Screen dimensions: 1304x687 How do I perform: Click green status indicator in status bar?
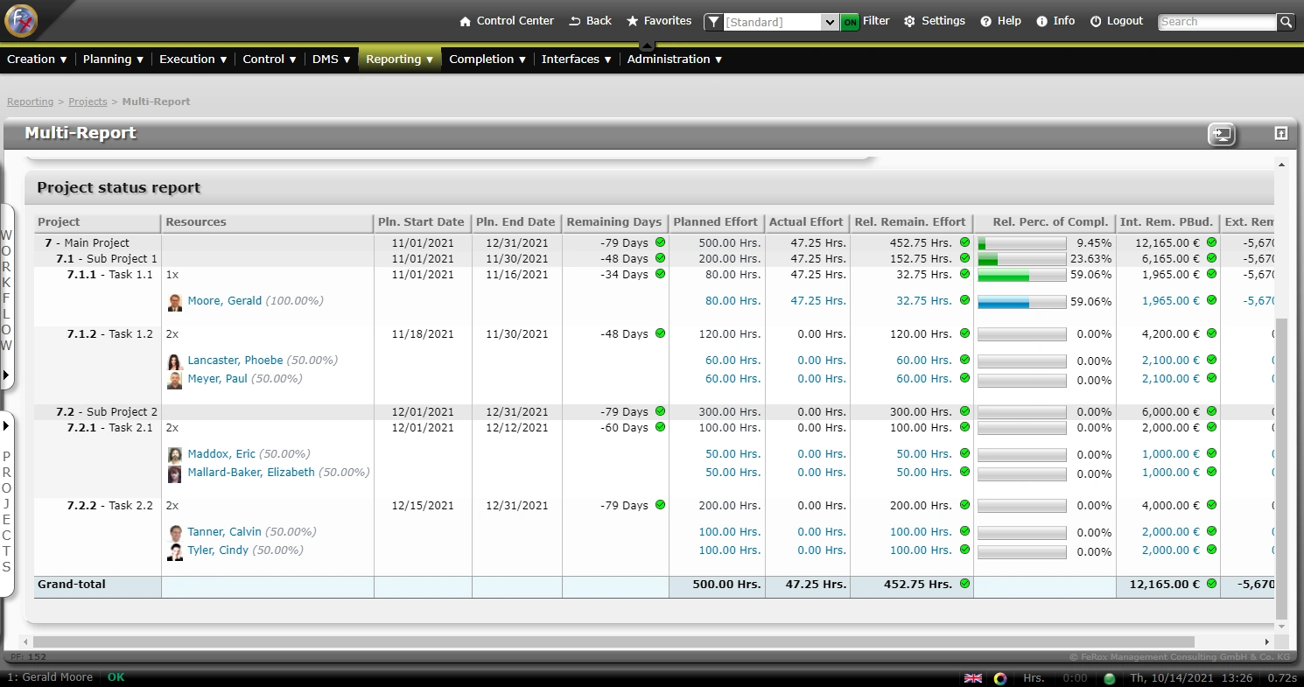pos(1110,678)
